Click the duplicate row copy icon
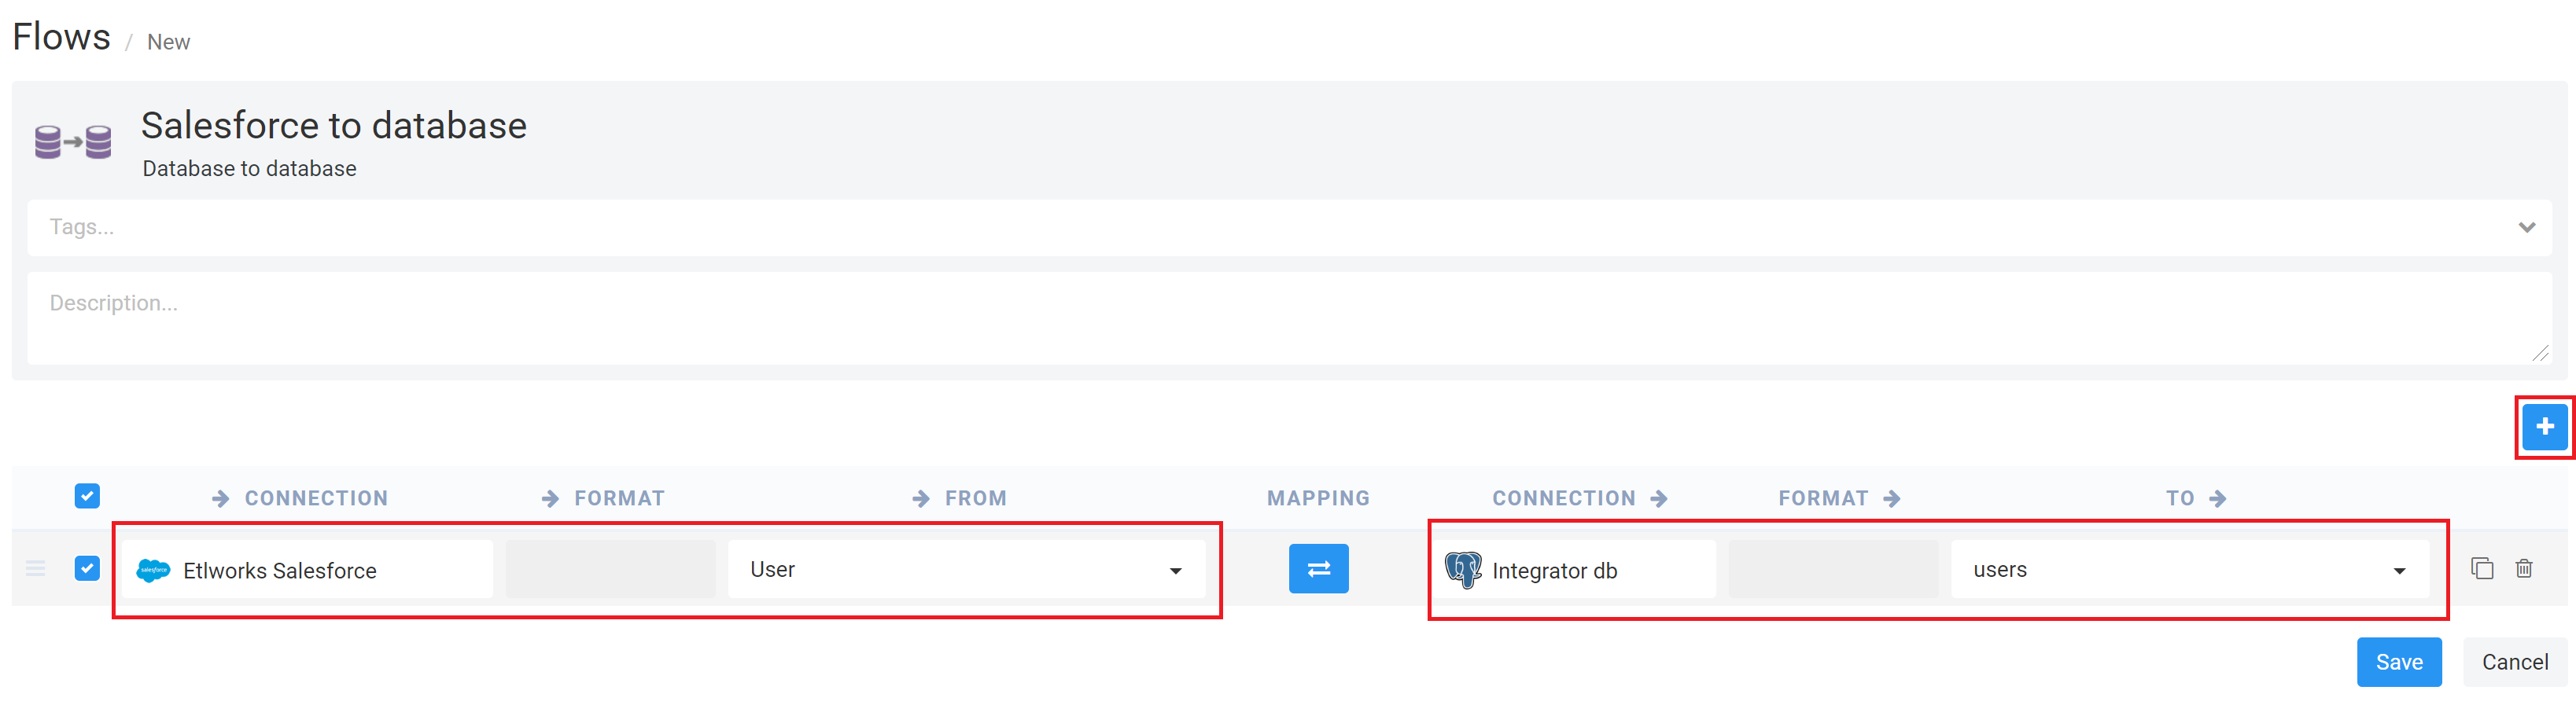Viewport: 2576px width, 716px height. [2482, 568]
